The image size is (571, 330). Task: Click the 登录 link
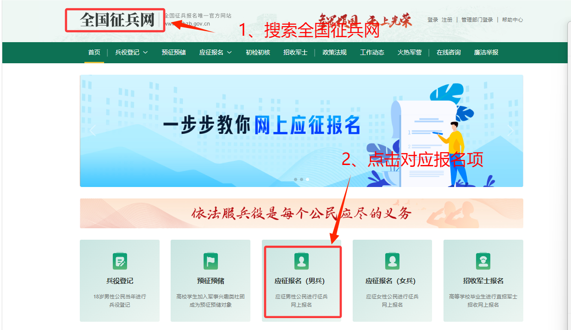click(432, 20)
